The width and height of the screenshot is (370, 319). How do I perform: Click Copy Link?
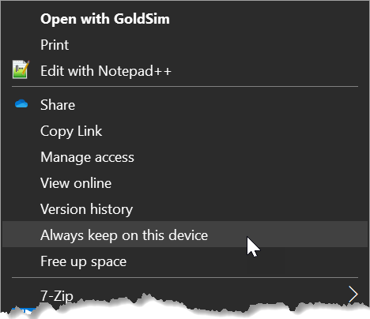184,131
